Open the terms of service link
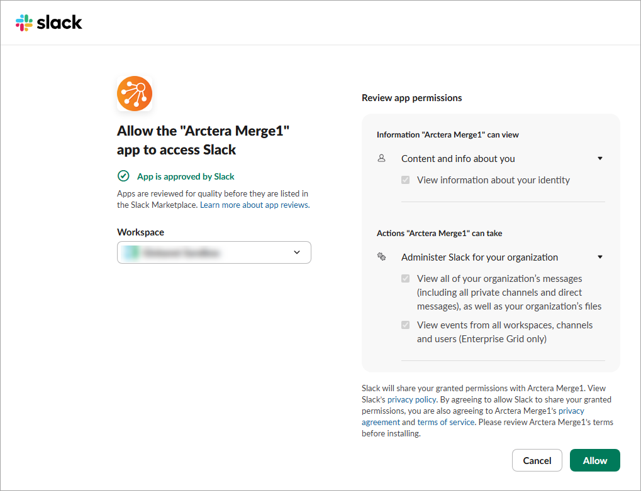641x491 pixels. 446,423
